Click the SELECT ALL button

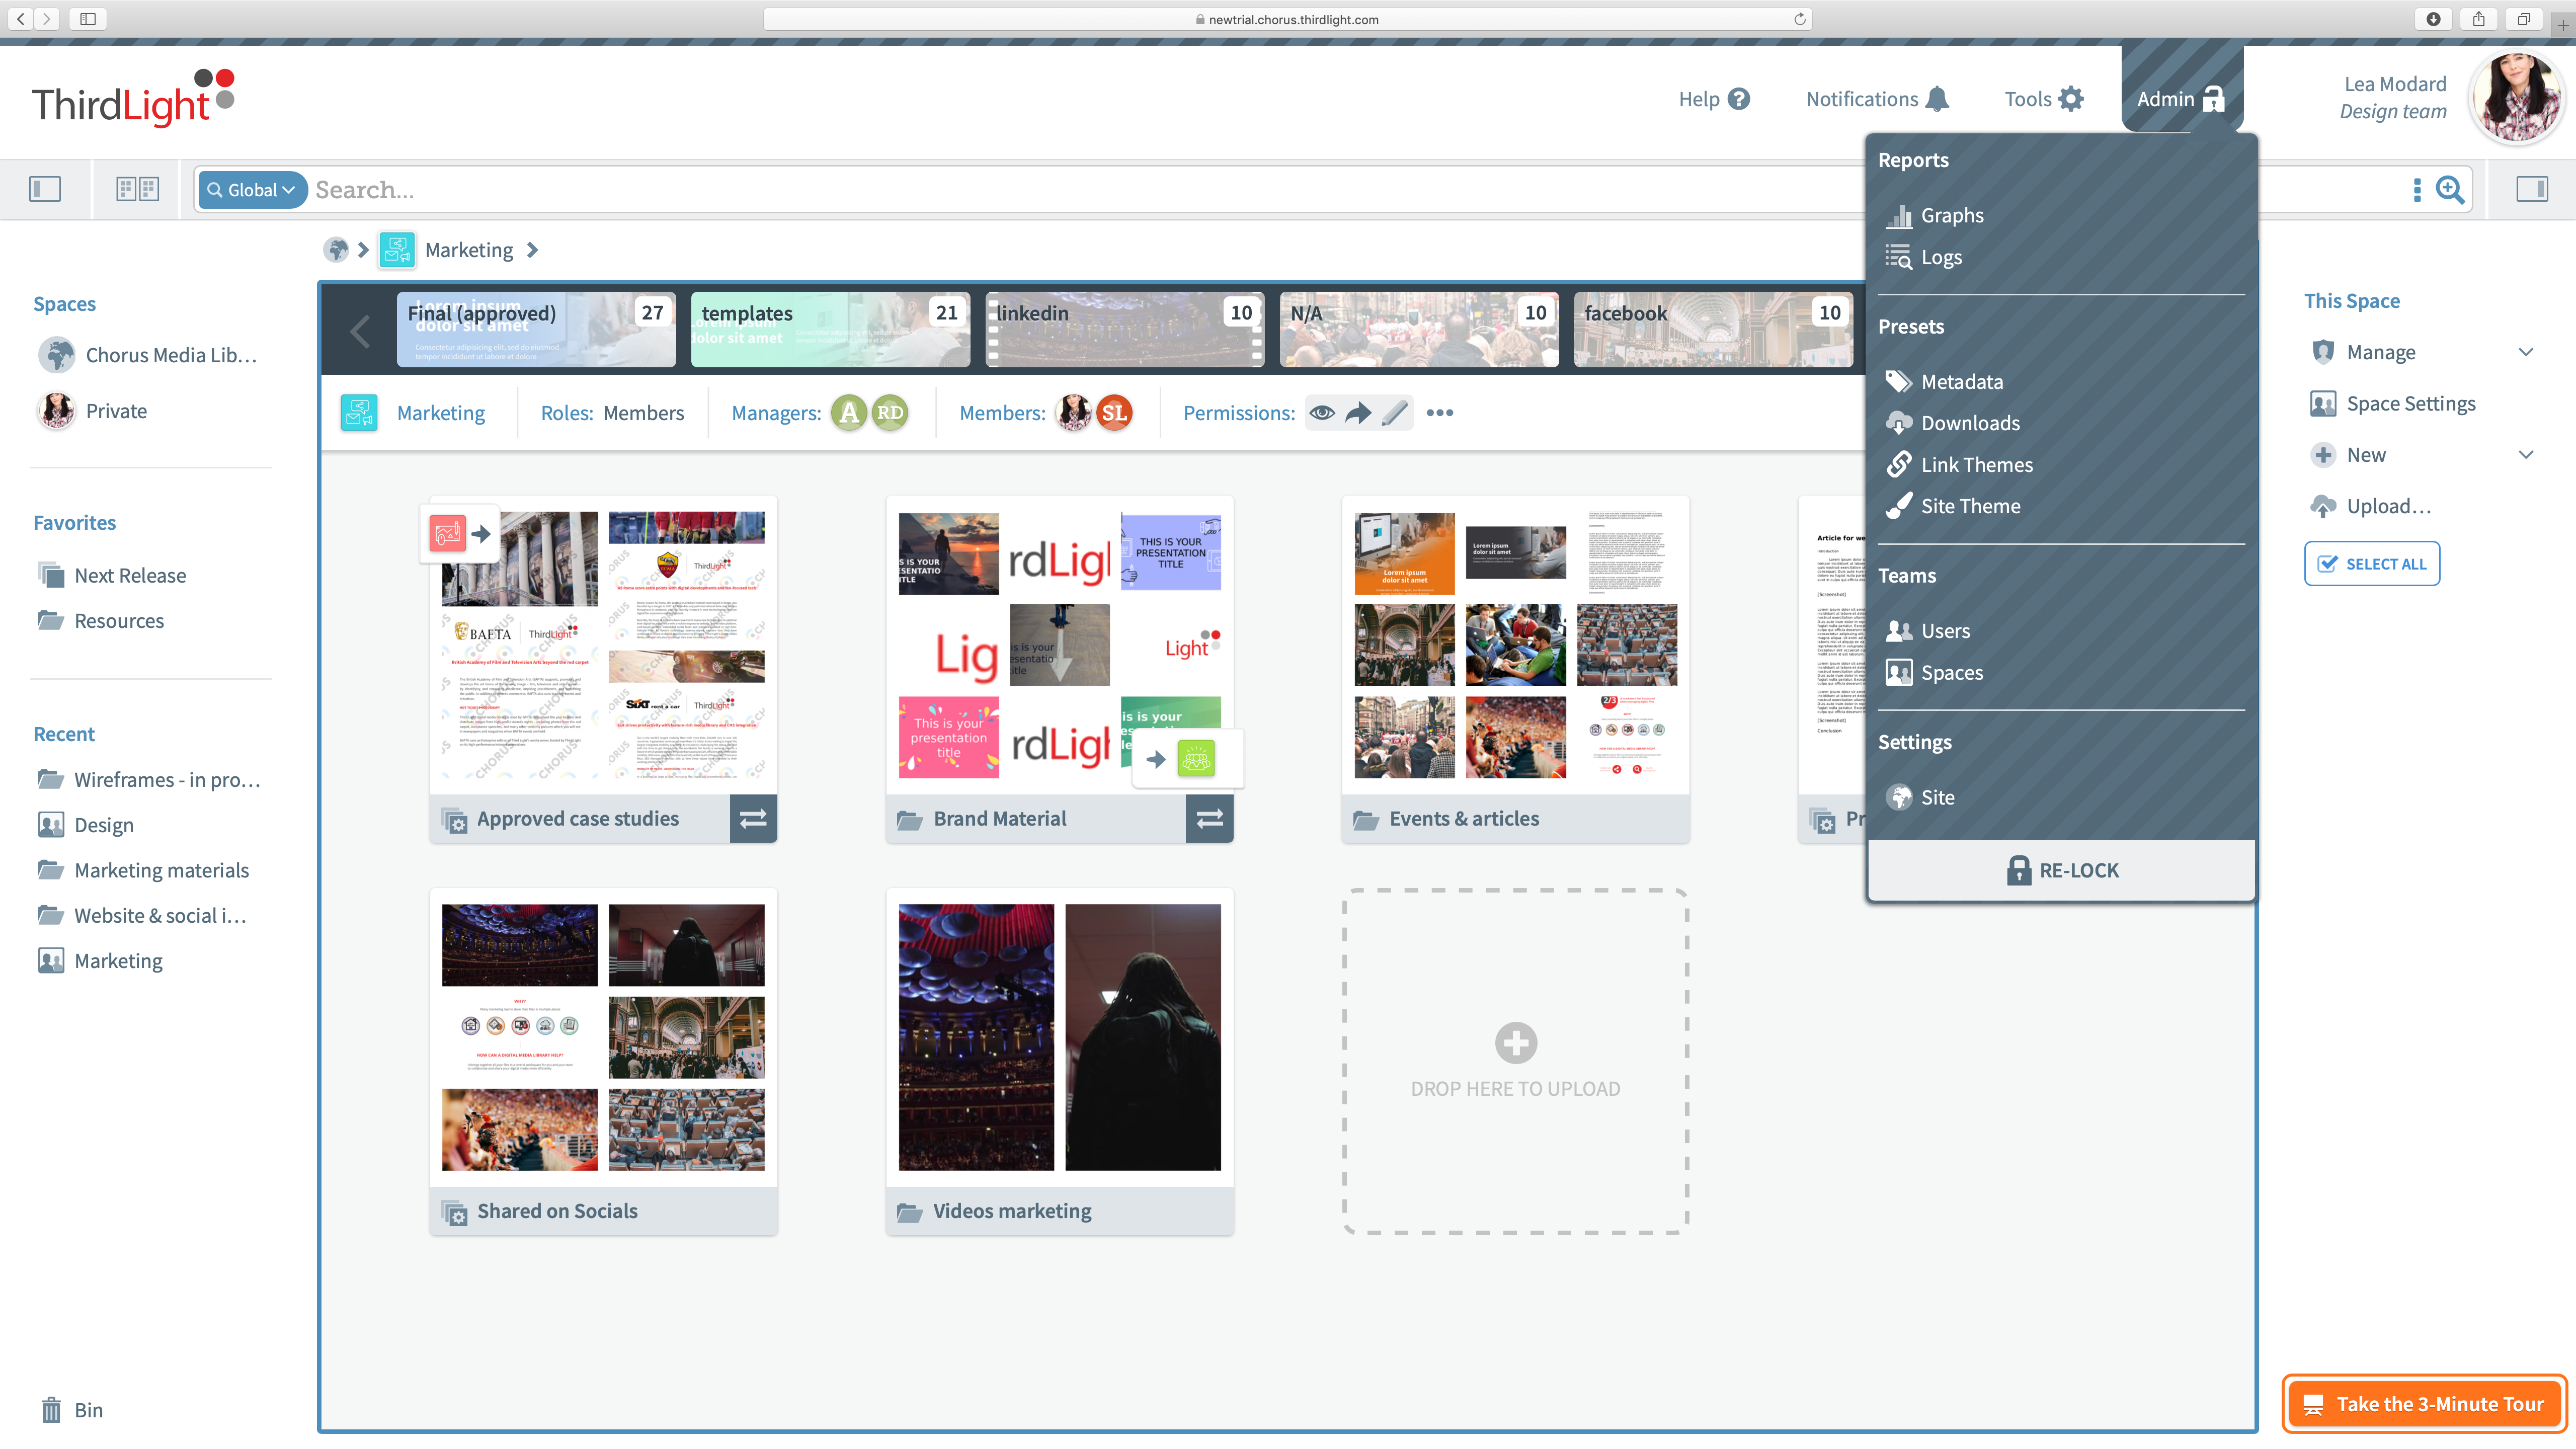point(2371,564)
